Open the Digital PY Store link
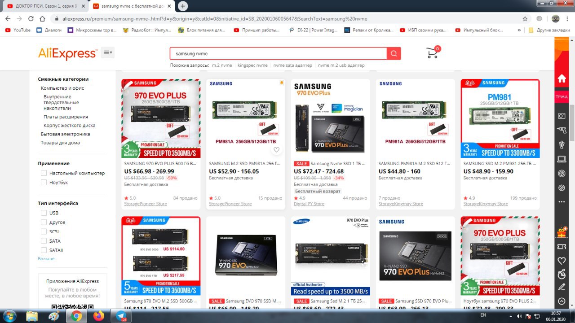The image size is (575, 323). pos(309,204)
